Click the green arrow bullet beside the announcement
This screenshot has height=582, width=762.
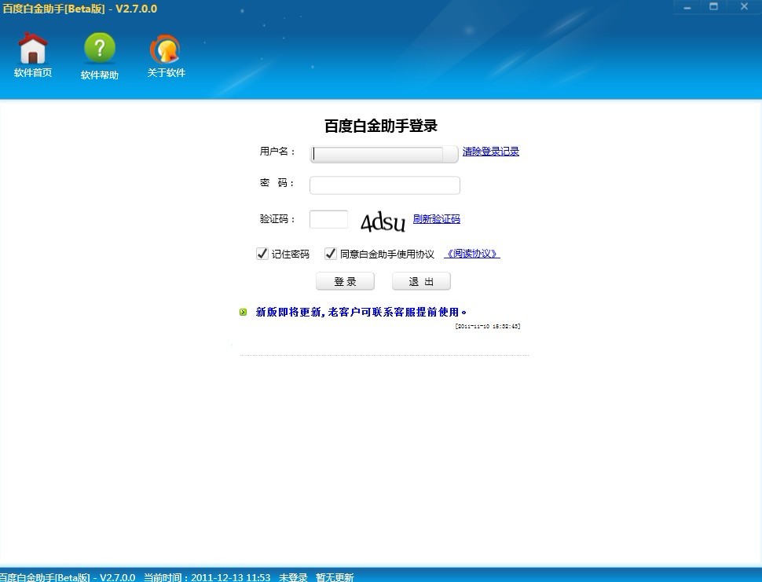coord(244,313)
